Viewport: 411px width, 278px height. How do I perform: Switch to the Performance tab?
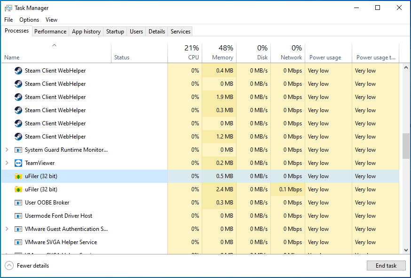point(50,32)
